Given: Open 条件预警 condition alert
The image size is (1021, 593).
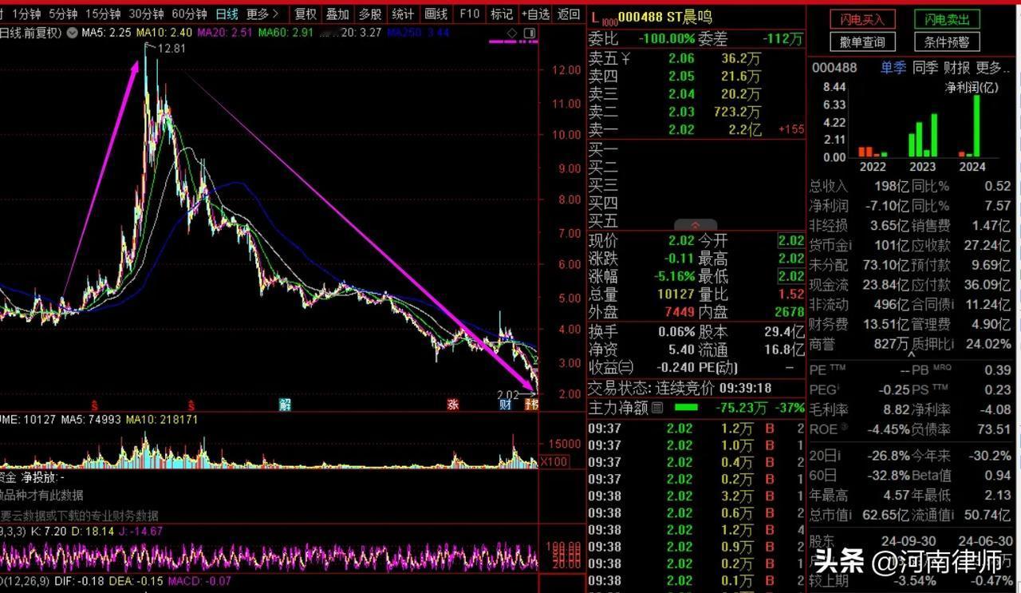Looking at the screenshot, I should (x=947, y=42).
